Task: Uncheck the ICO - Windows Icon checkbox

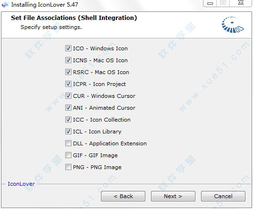Action: point(68,48)
